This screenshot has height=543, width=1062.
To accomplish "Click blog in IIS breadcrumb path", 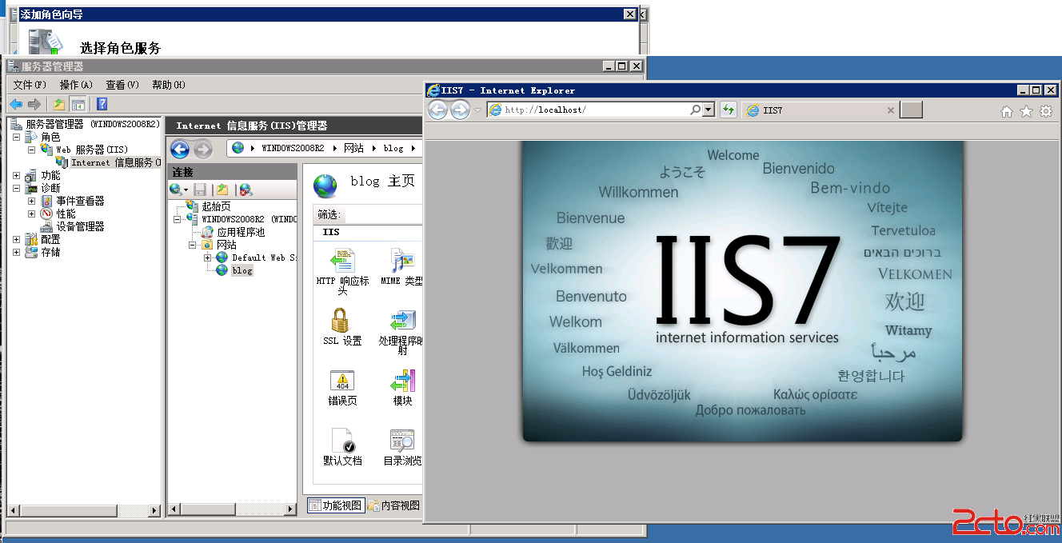I will click(x=393, y=148).
